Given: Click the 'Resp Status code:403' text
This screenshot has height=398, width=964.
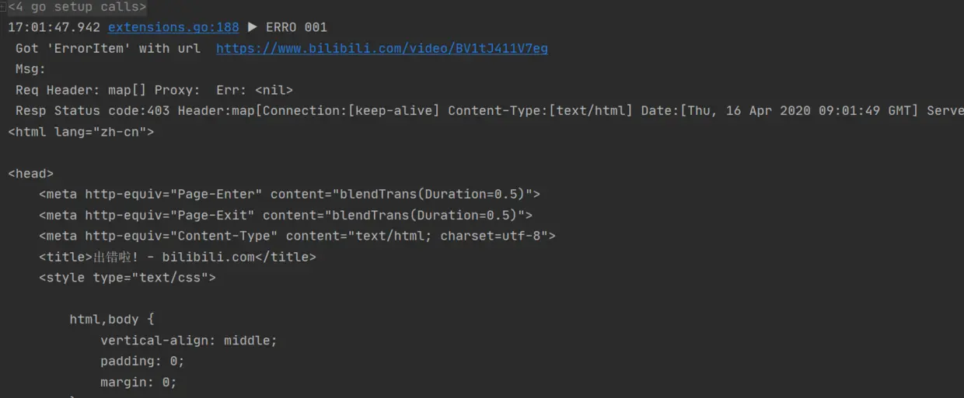Looking at the screenshot, I should [x=93, y=111].
